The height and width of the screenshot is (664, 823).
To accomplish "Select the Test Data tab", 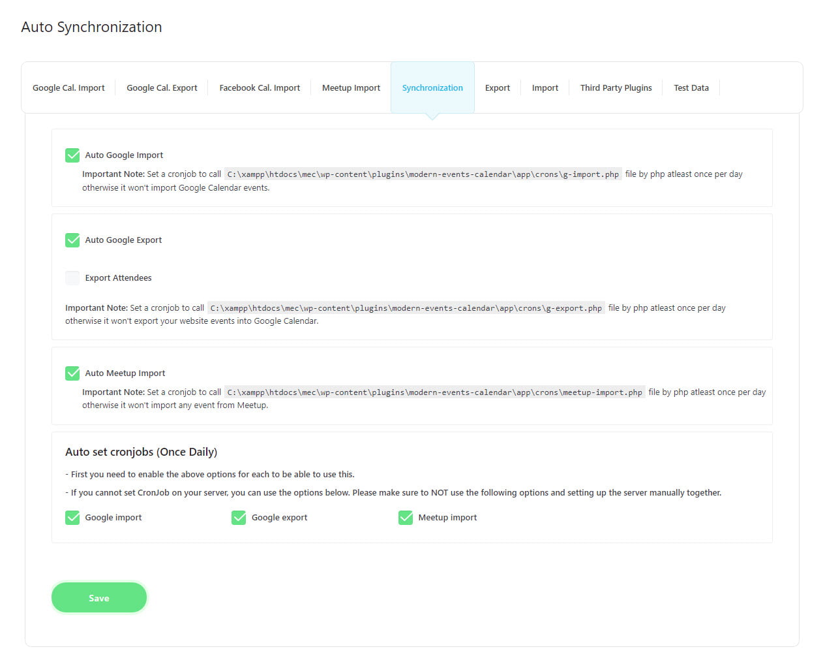I will tap(691, 88).
